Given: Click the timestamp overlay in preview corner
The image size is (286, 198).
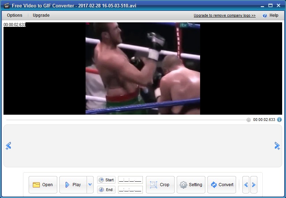Looking at the screenshot, I should [15, 25].
